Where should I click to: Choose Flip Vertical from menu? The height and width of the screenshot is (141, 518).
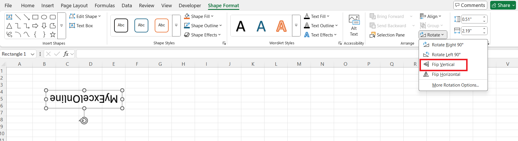point(453,65)
